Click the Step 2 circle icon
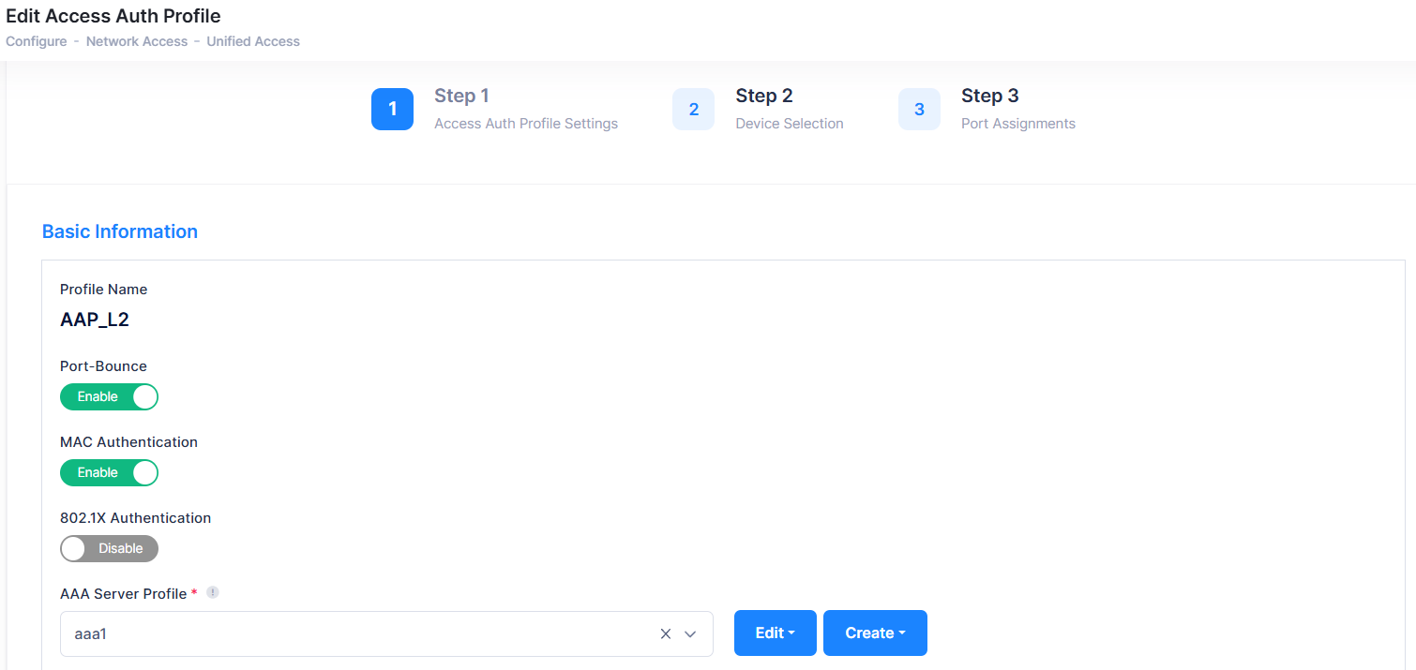 click(693, 109)
